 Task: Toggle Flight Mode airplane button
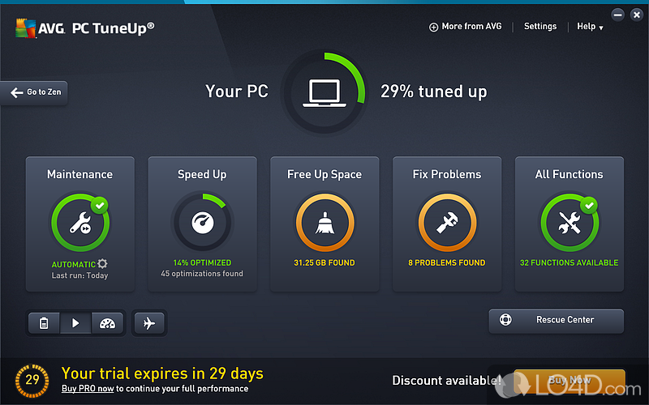pos(149,322)
